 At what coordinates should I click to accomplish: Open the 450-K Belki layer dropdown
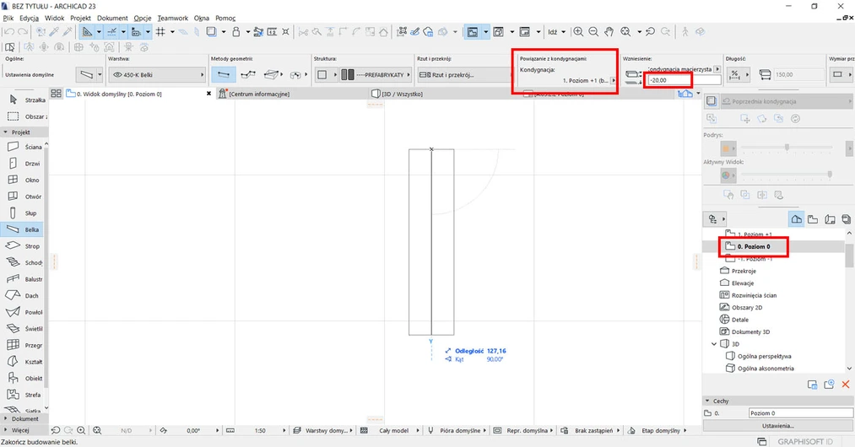point(157,75)
